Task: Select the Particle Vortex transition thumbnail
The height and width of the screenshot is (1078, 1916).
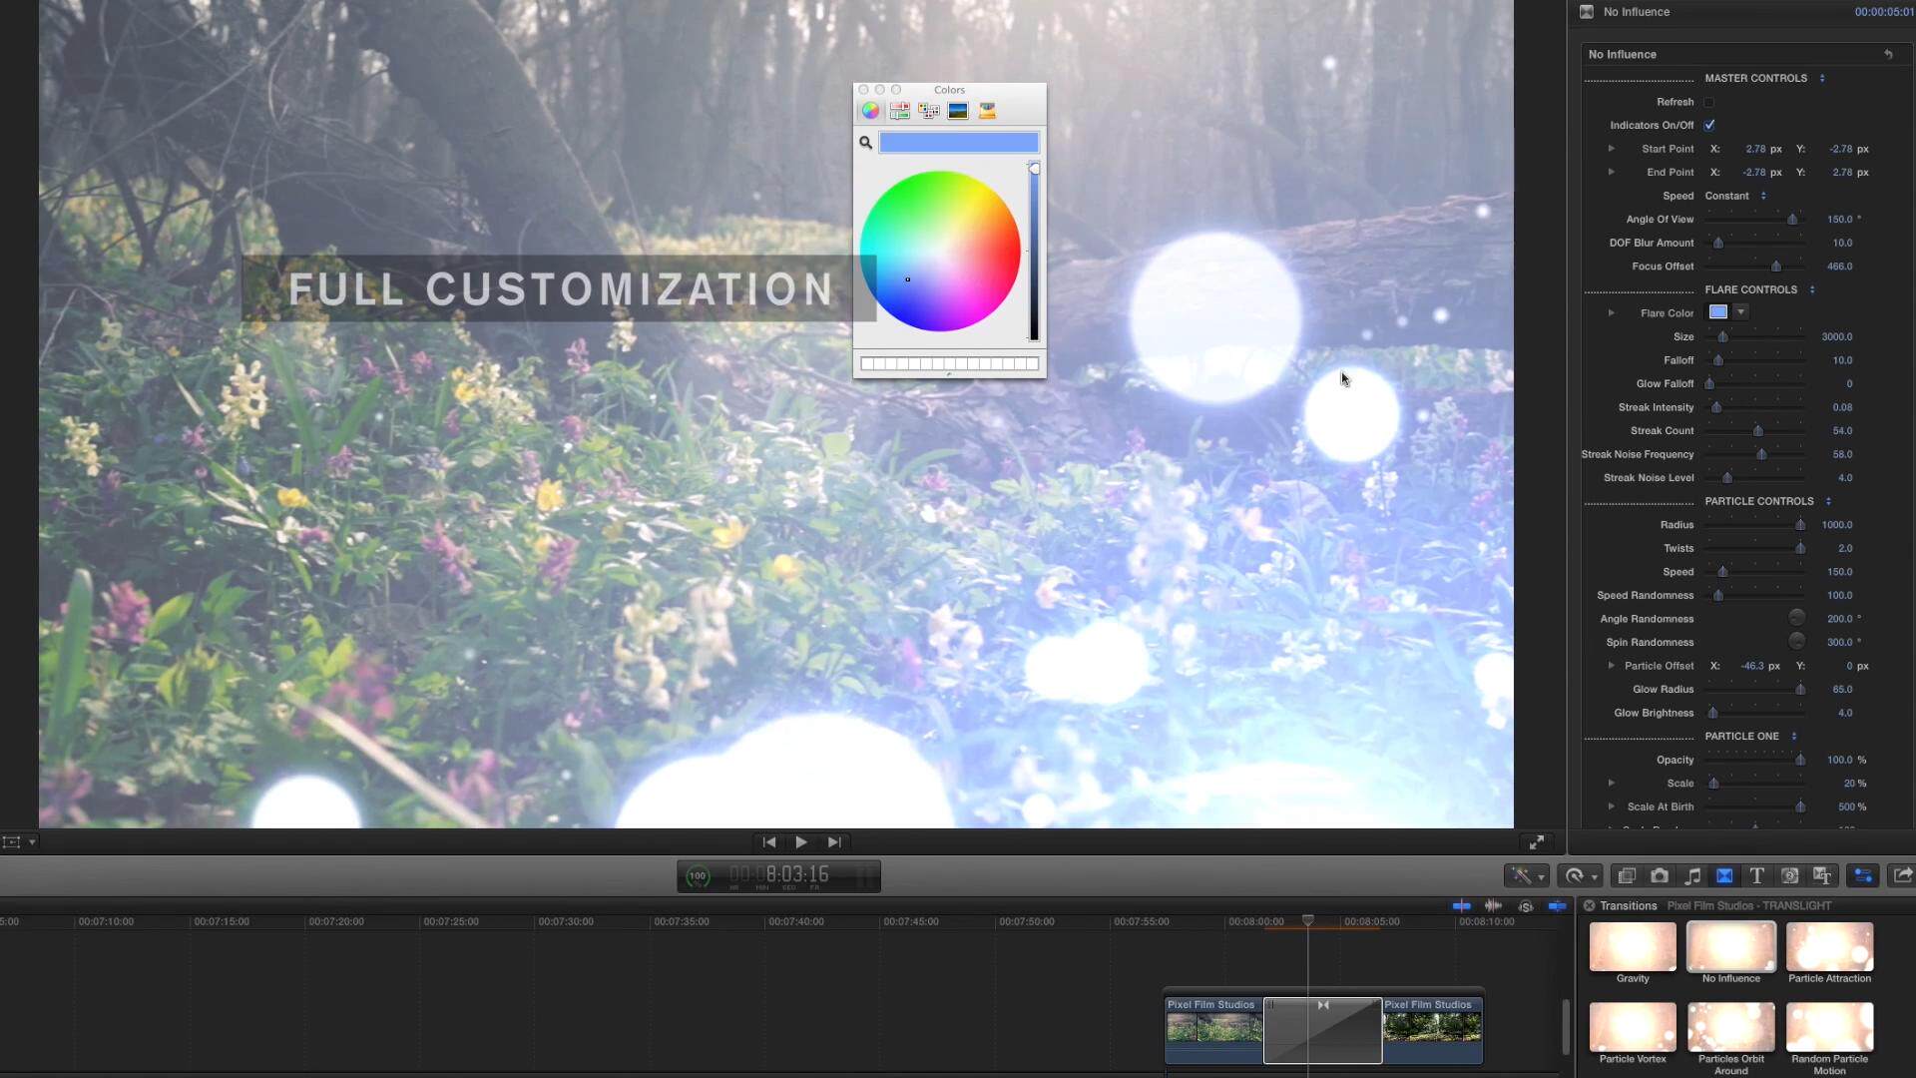Action: (1633, 1028)
